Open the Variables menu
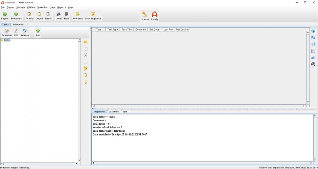 42,7
